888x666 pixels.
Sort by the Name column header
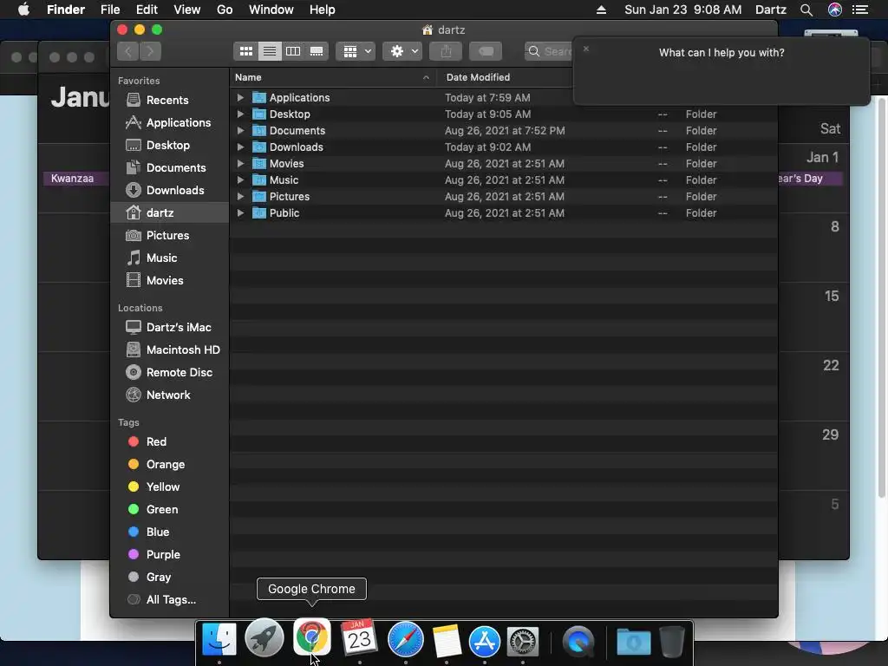point(333,77)
